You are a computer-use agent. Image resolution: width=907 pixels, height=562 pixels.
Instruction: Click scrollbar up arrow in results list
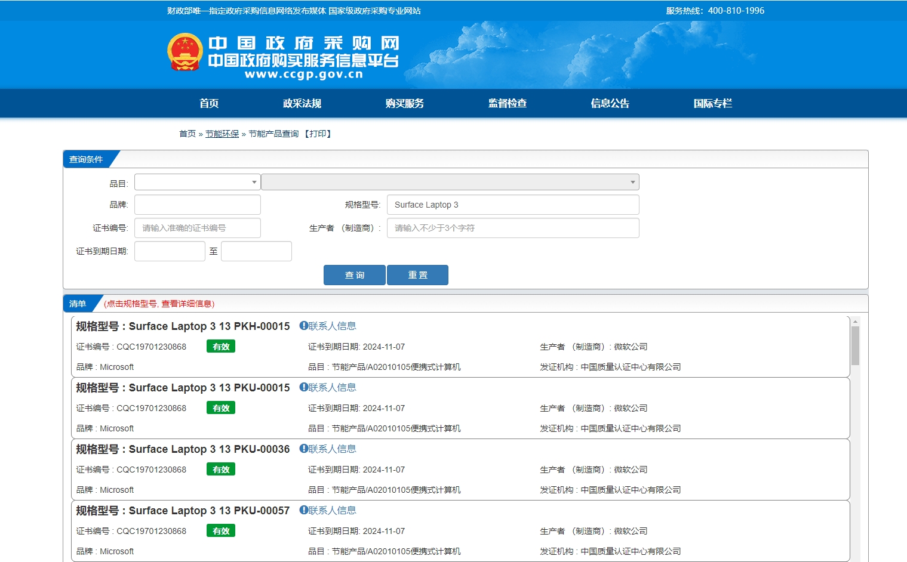(x=855, y=322)
